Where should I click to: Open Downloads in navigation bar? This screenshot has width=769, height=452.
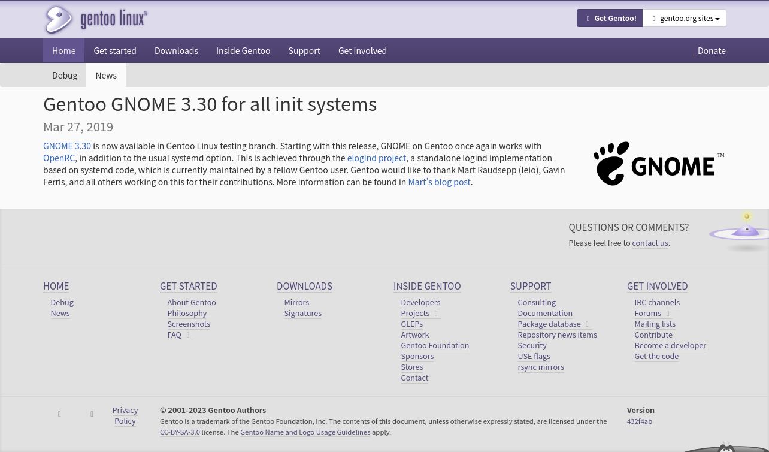pyautogui.click(x=176, y=50)
